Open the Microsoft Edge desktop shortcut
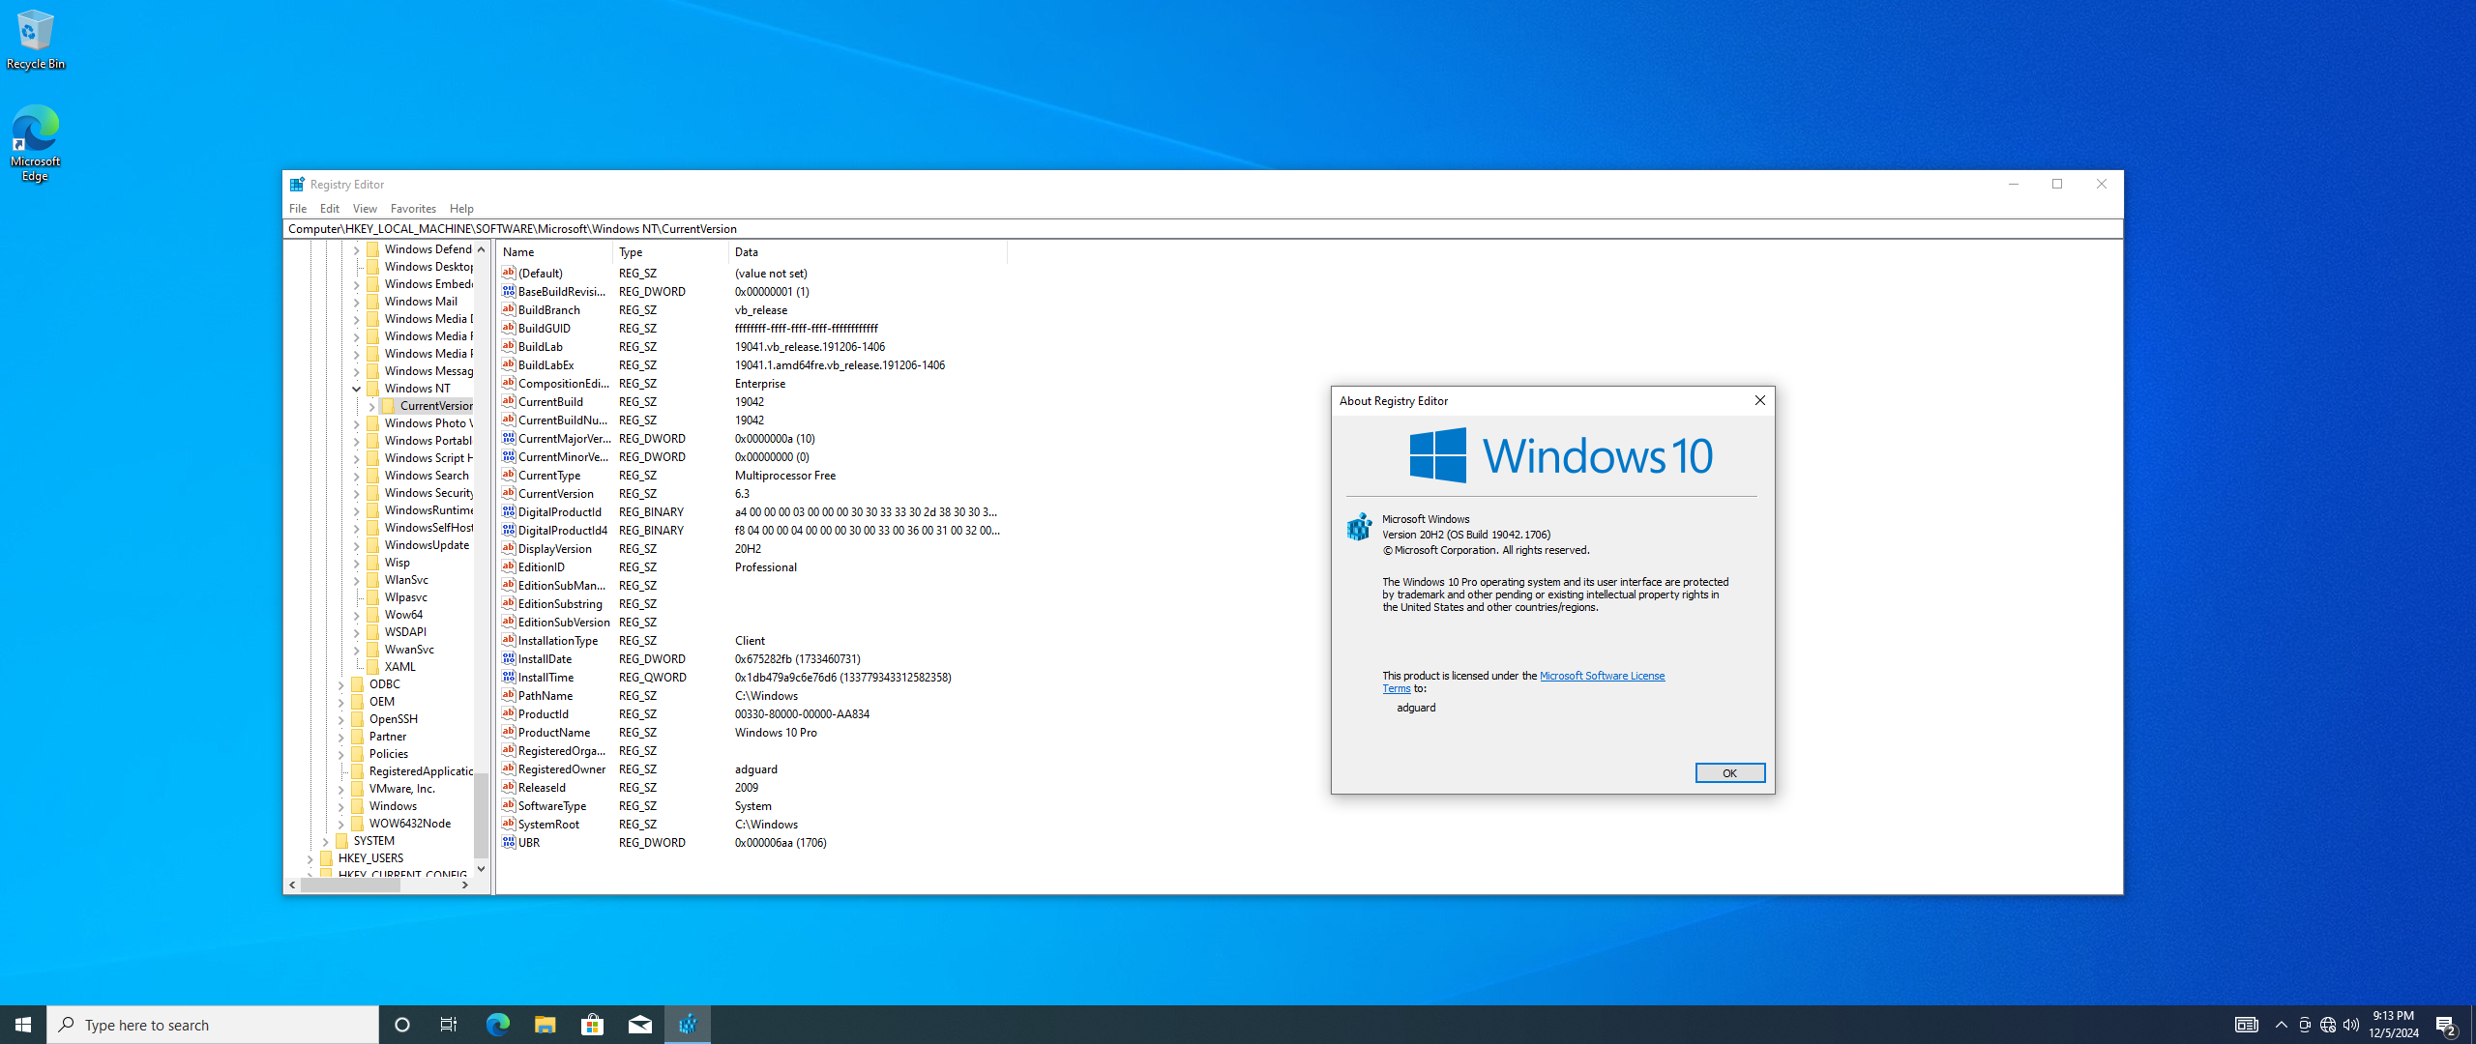The height and width of the screenshot is (1044, 2476). coord(35,142)
